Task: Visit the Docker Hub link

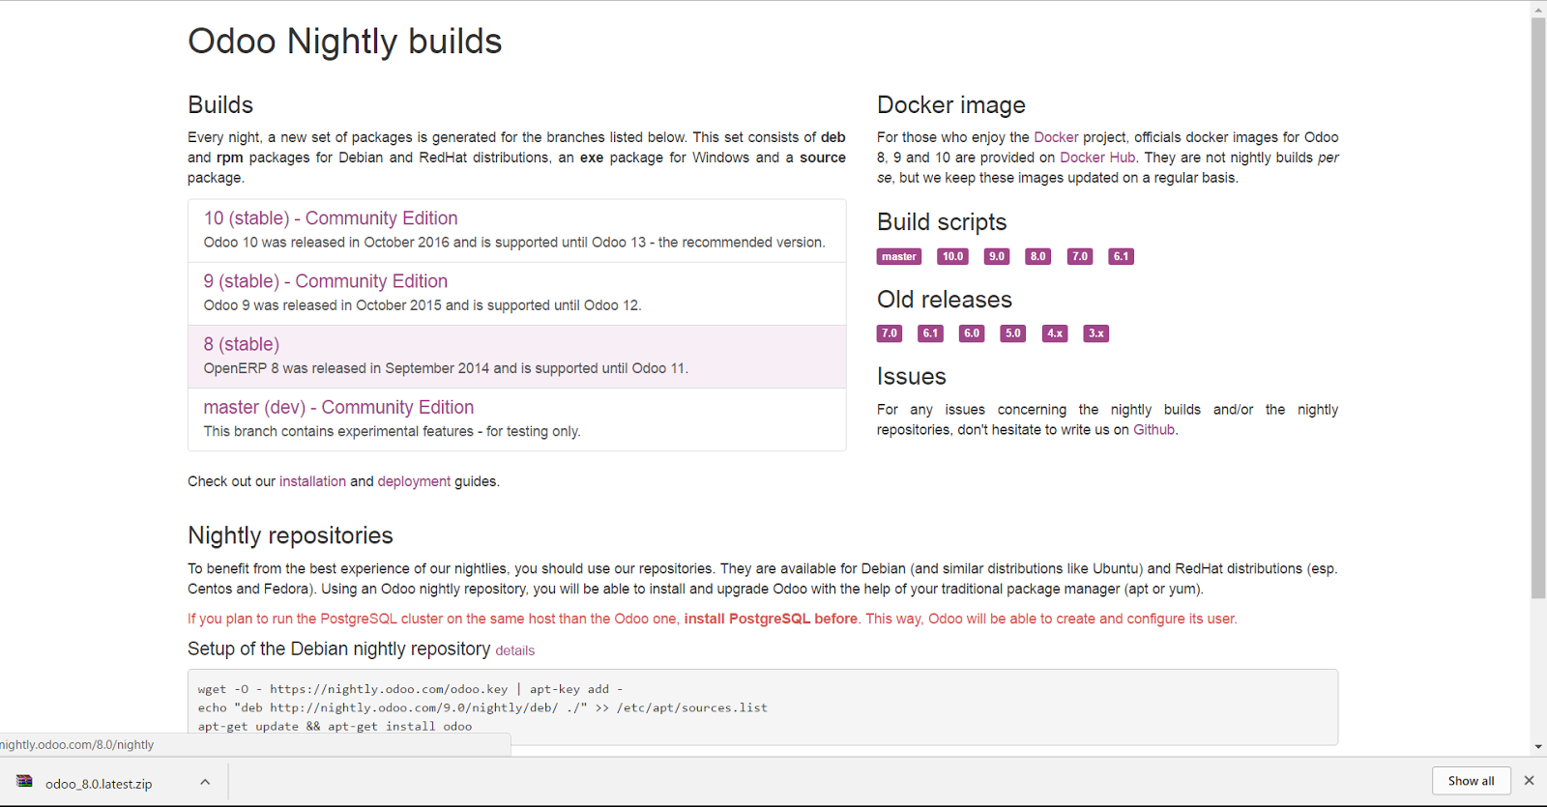Action: [x=1097, y=158]
